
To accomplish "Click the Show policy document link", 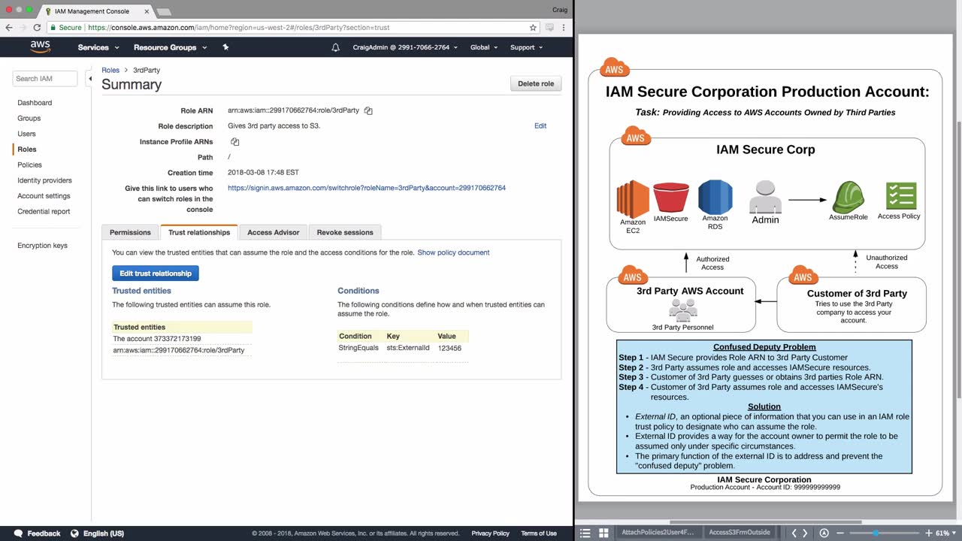I will pyautogui.click(x=453, y=252).
